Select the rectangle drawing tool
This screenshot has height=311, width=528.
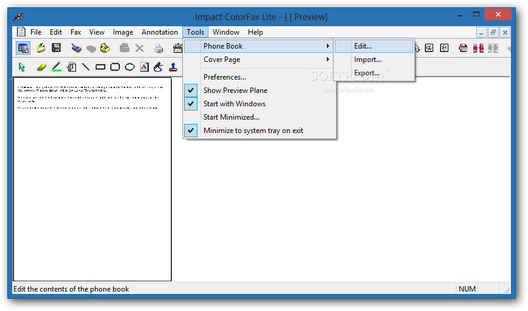point(100,67)
